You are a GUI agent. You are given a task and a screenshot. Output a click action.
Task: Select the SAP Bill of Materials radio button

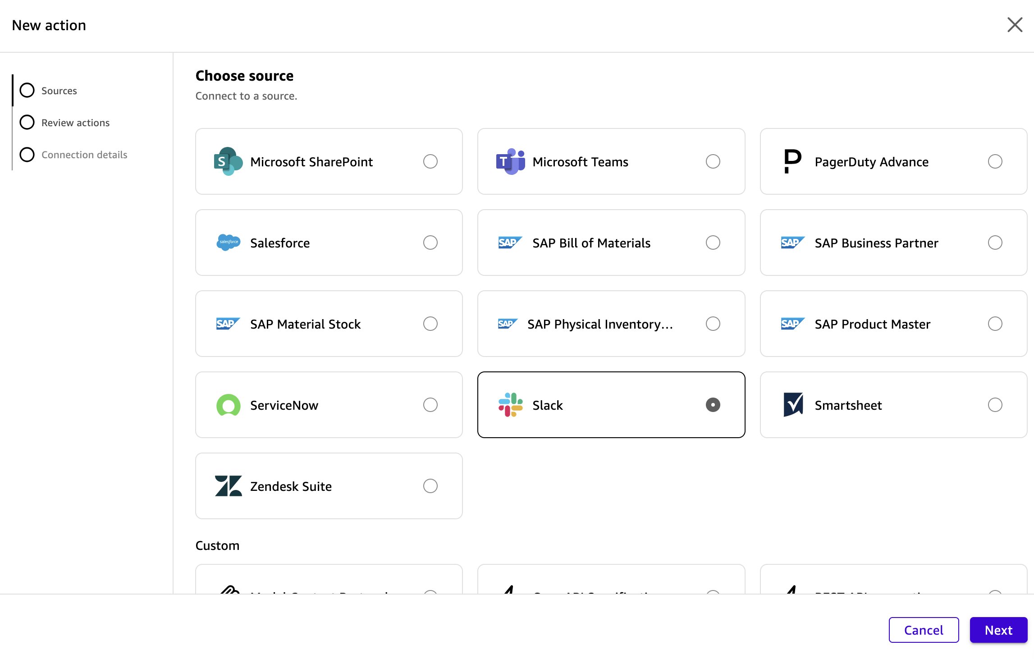point(713,243)
